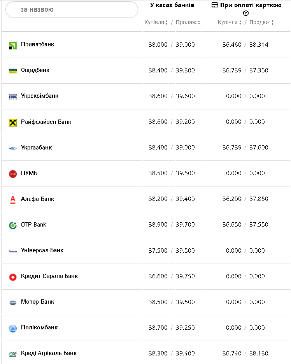Viewport: 291px width, 364px height.
Task: Sort by card payment Купівля rate
Action: click(x=230, y=23)
